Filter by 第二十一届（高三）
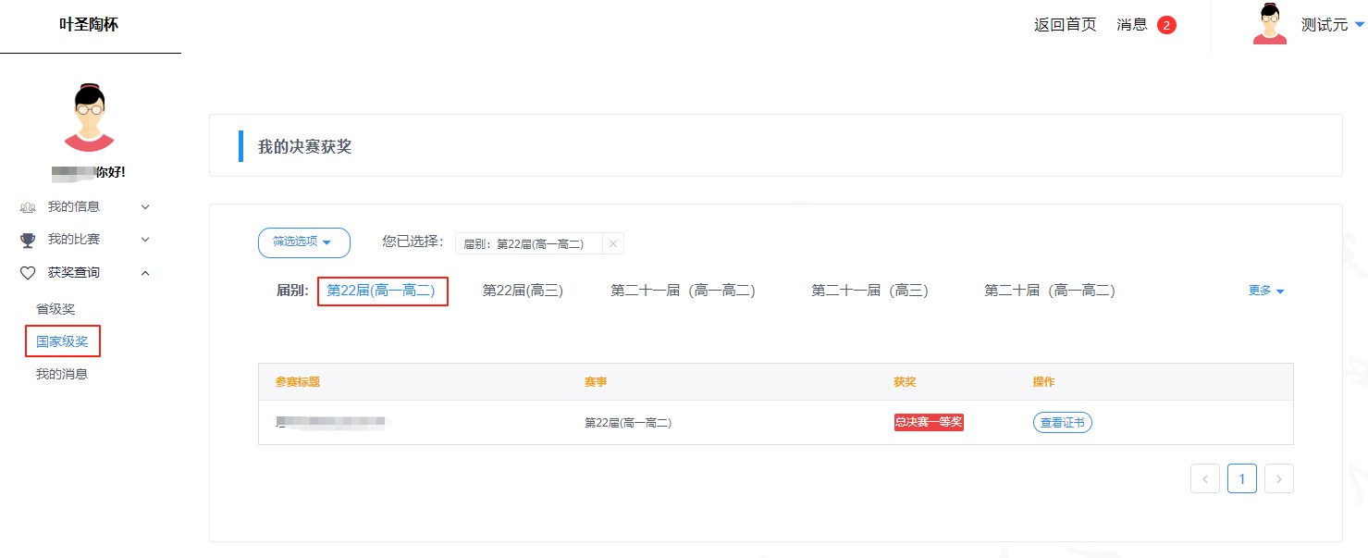This screenshot has width=1368, height=558. coord(869,291)
